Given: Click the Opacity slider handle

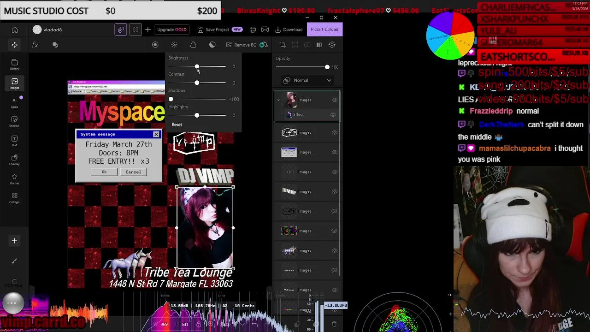Looking at the screenshot, I should point(327,67).
